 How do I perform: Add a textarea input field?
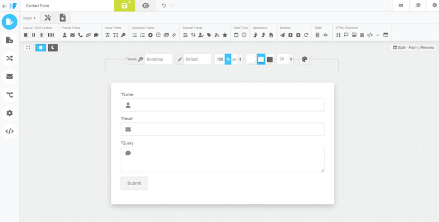[115, 35]
